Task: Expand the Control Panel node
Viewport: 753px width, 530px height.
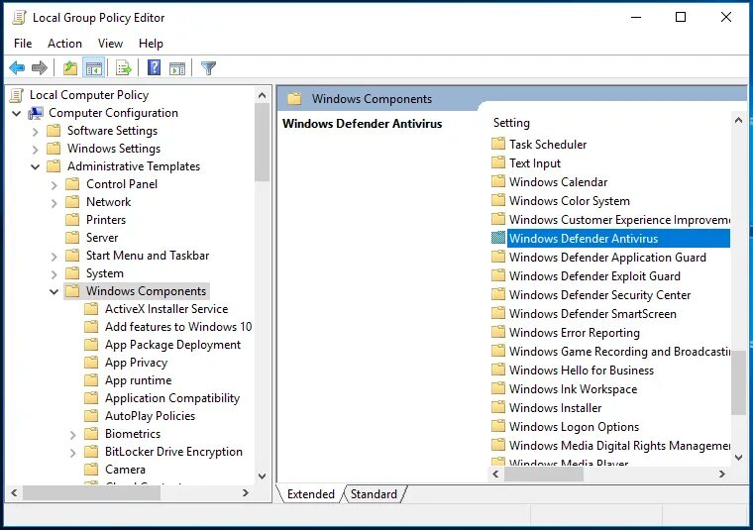Action: 54,185
